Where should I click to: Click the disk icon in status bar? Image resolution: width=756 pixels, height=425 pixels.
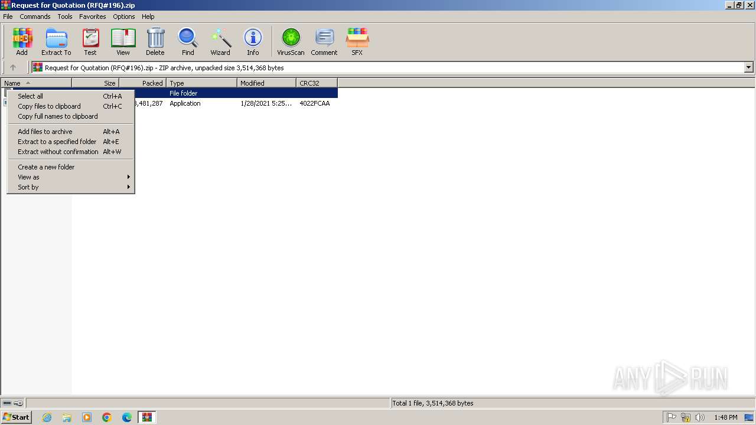coord(7,403)
